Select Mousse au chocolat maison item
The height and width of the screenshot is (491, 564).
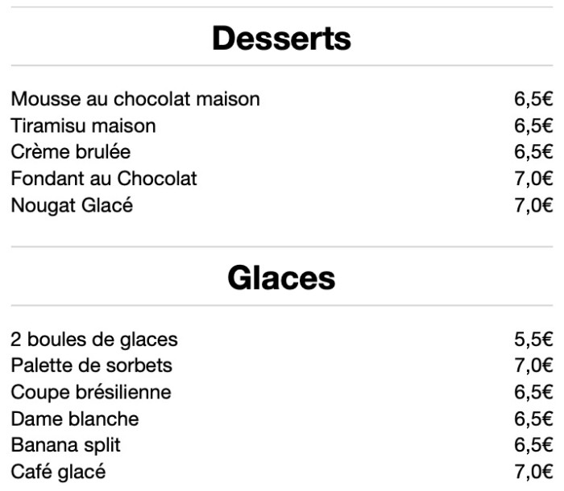coord(135,99)
